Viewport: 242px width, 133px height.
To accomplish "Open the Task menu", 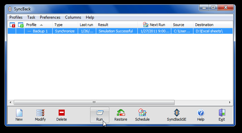I will [31, 18].
